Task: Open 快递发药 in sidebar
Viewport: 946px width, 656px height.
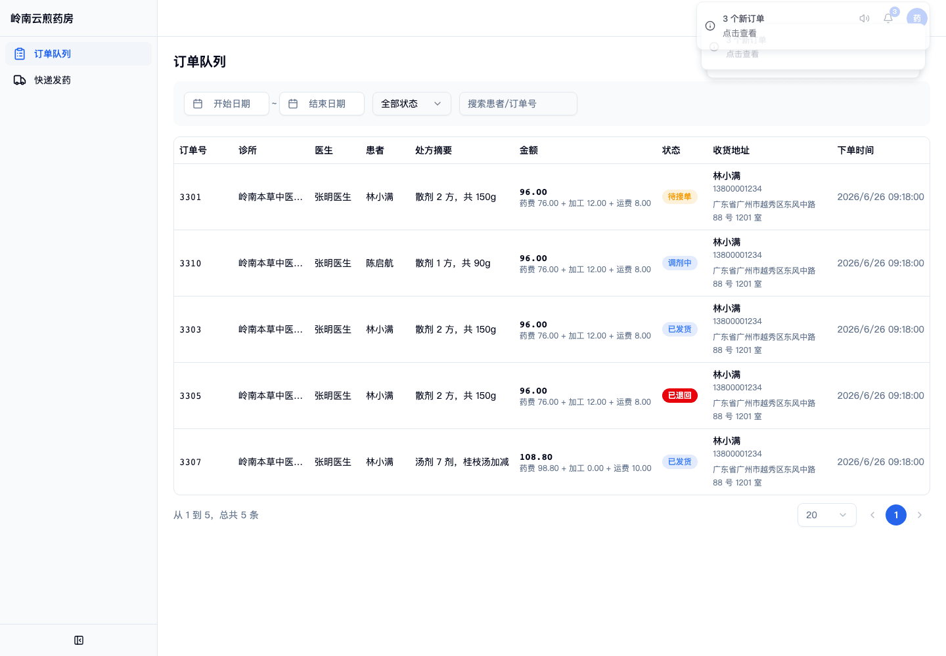Action: click(x=78, y=80)
